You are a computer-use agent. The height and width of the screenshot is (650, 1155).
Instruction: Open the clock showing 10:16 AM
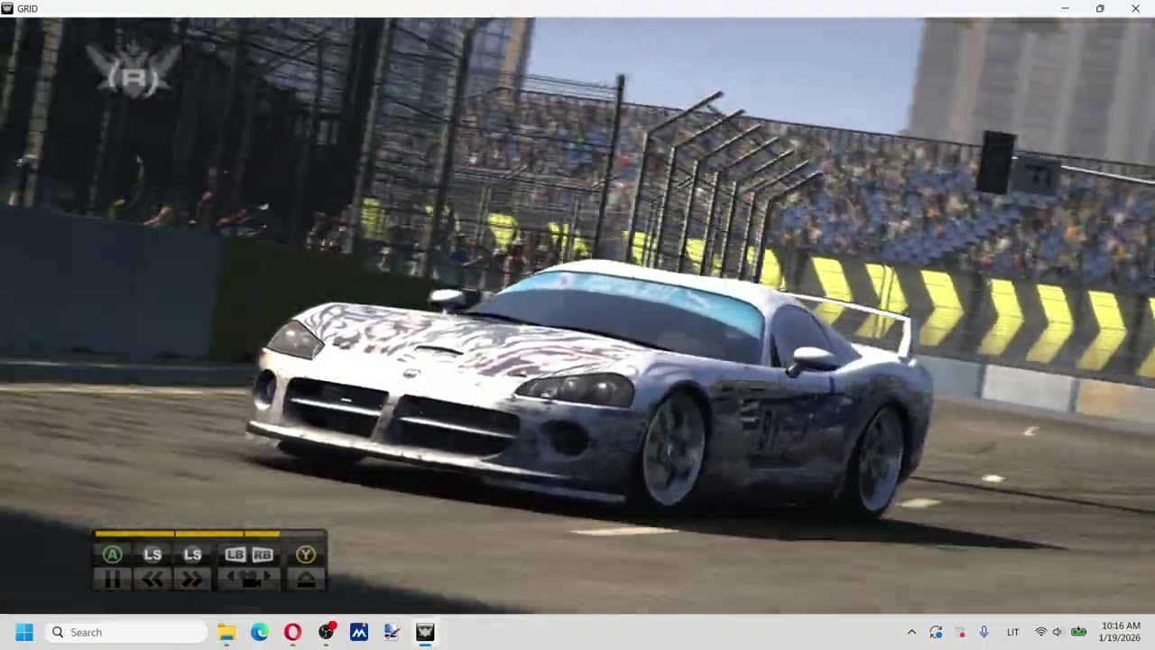pyautogui.click(x=1121, y=632)
